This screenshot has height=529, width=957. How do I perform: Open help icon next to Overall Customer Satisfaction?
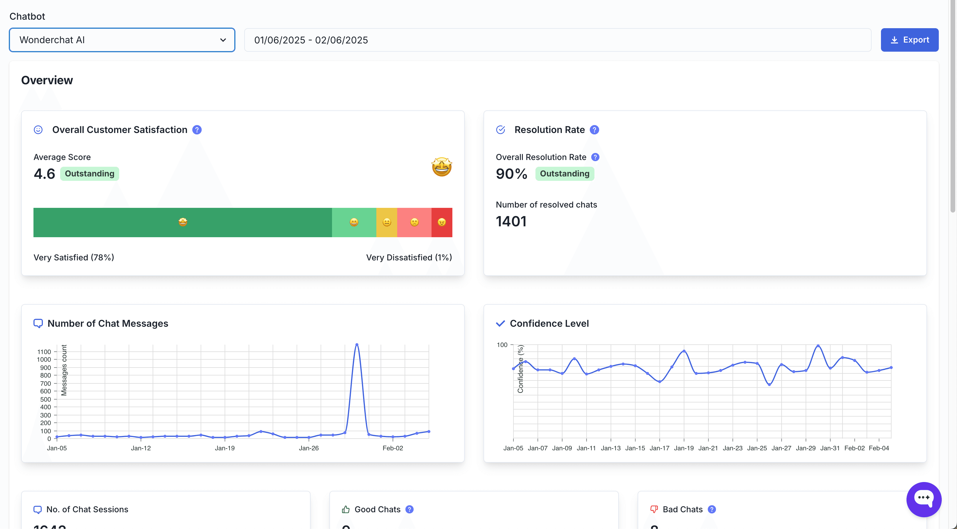coord(197,130)
